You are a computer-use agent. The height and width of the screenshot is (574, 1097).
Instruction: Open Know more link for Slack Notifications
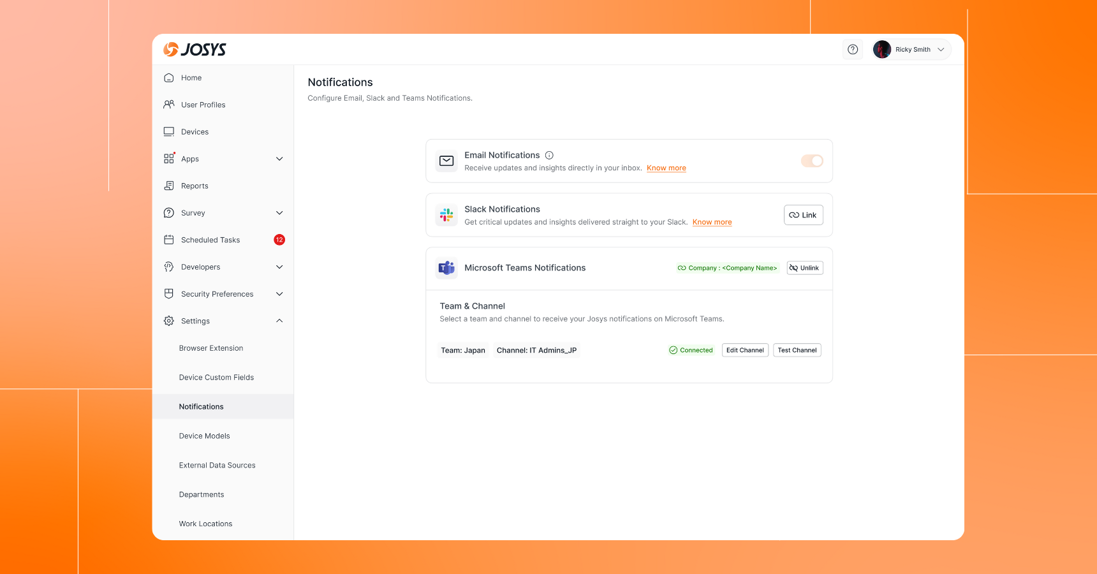click(712, 223)
